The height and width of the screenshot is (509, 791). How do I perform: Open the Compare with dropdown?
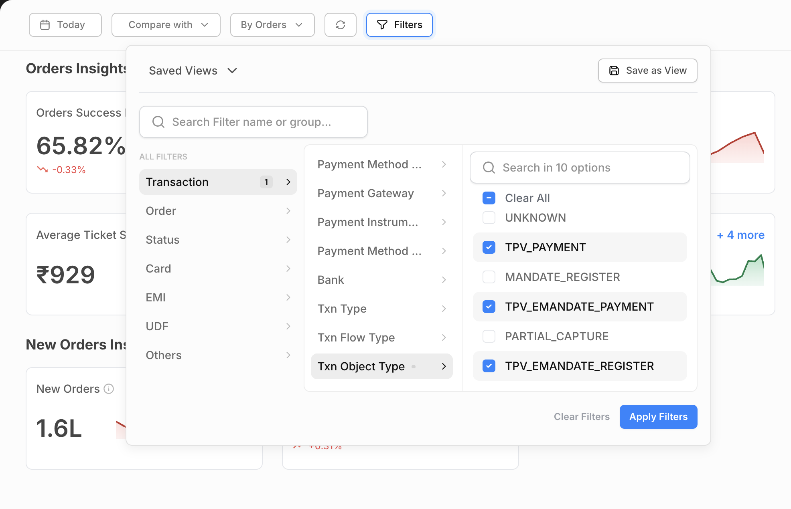pos(166,25)
